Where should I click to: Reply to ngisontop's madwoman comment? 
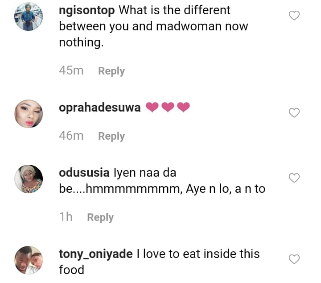(111, 71)
